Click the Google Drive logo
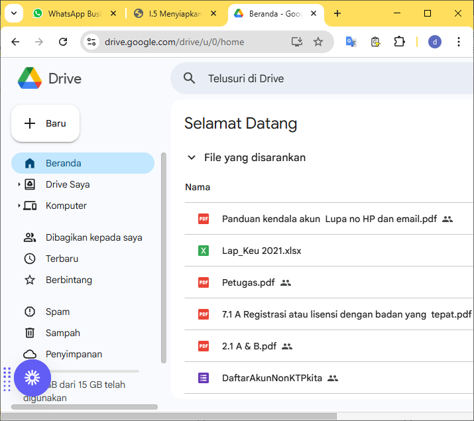 pos(30,78)
